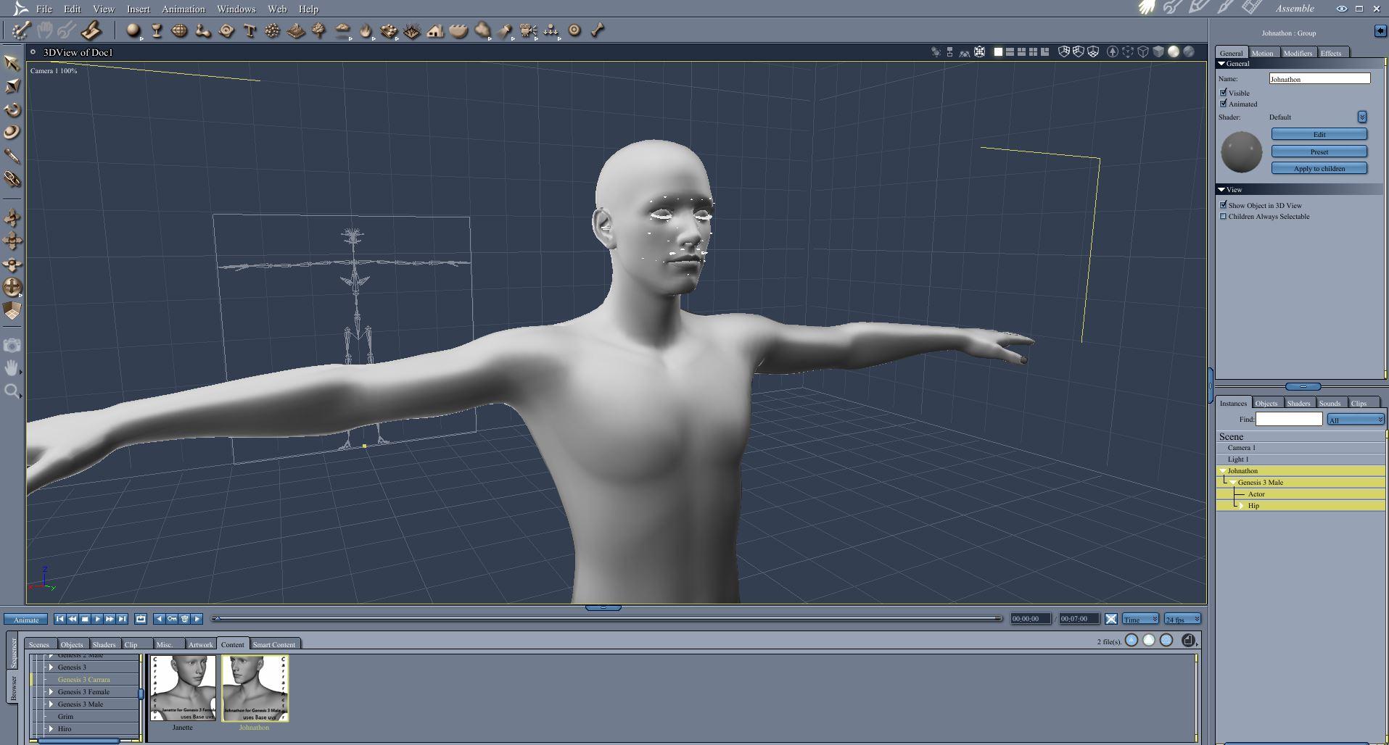Uncheck the Visible checkbox
The width and height of the screenshot is (1389, 745).
click(x=1224, y=93)
